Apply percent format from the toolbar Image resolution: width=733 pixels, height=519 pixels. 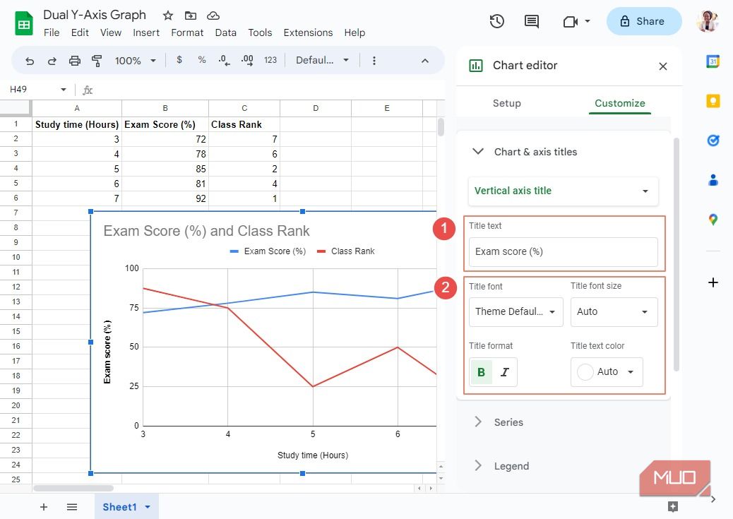[x=202, y=61]
